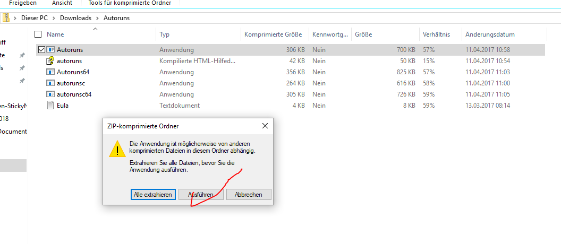Click the 13.03.2017 08:14 date cell
The image size is (561, 244).
point(488,106)
